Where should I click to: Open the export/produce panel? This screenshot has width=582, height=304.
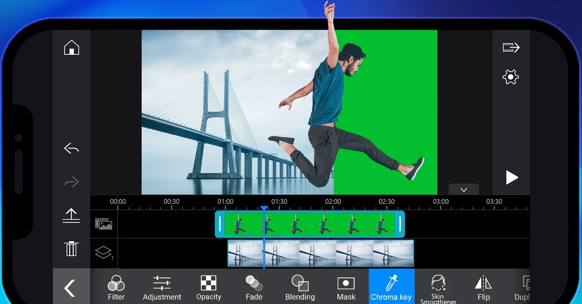coord(512,47)
